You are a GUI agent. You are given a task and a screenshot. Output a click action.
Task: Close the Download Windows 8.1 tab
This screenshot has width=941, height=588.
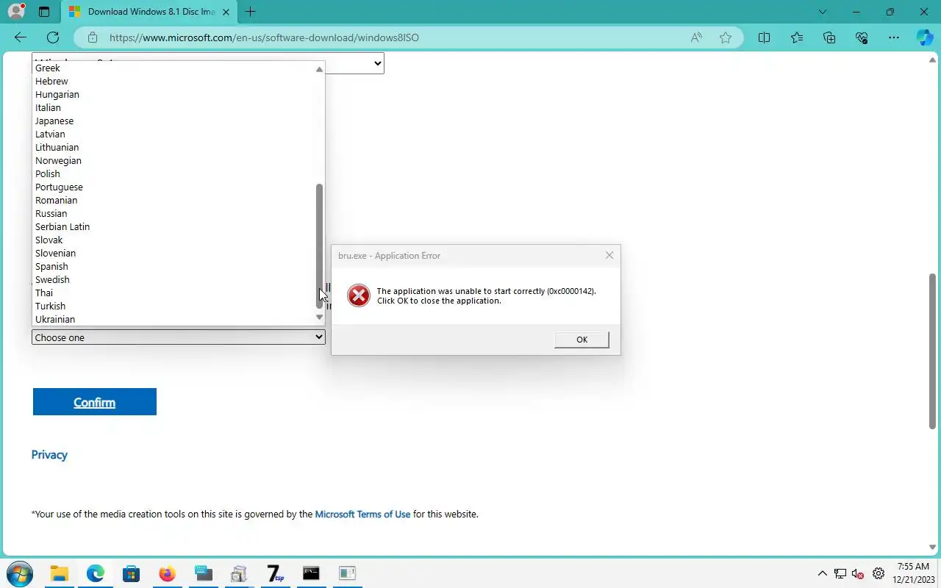click(228, 12)
